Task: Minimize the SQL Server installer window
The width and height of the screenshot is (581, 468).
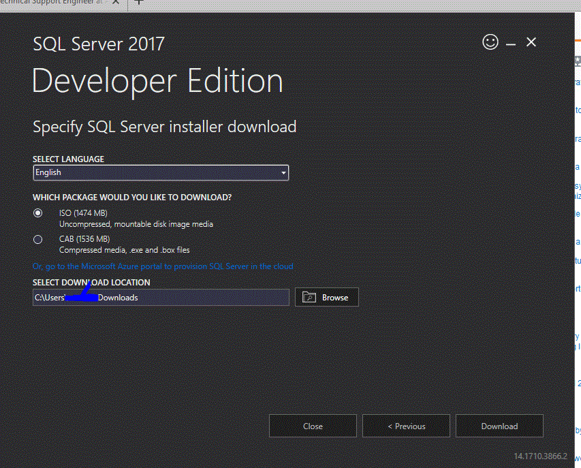Action: [x=511, y=44]
